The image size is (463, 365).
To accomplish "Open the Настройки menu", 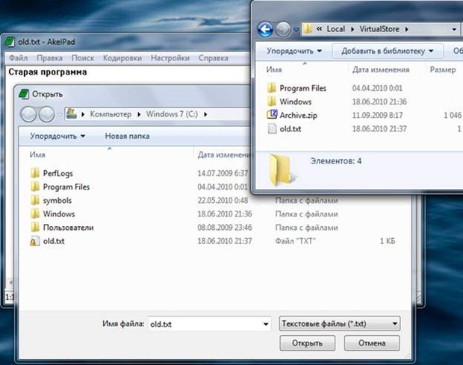I will tap(170, 57).
